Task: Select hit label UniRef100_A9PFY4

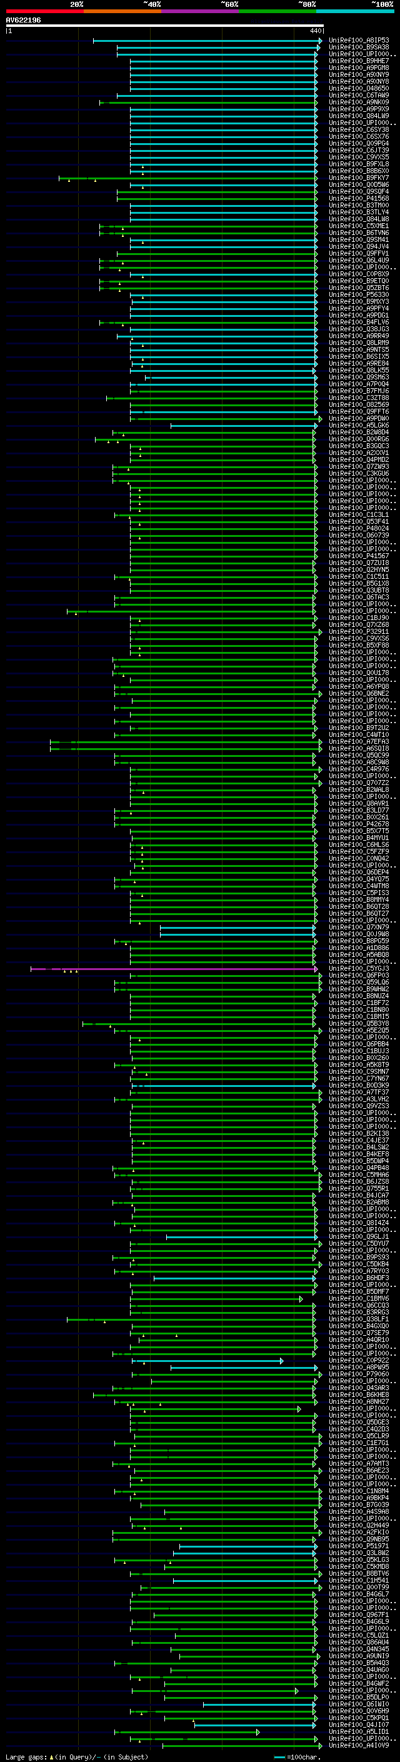Action: 359,309
